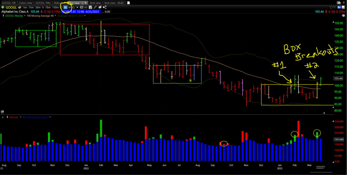Select the 78m timeframe
The image size is (347, 175).
(48, 7)
